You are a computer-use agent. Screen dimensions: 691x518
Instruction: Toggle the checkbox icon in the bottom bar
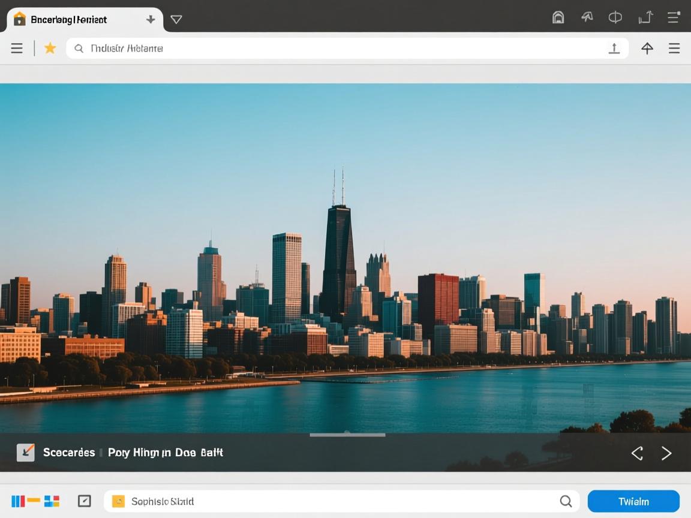pos(85,501)
